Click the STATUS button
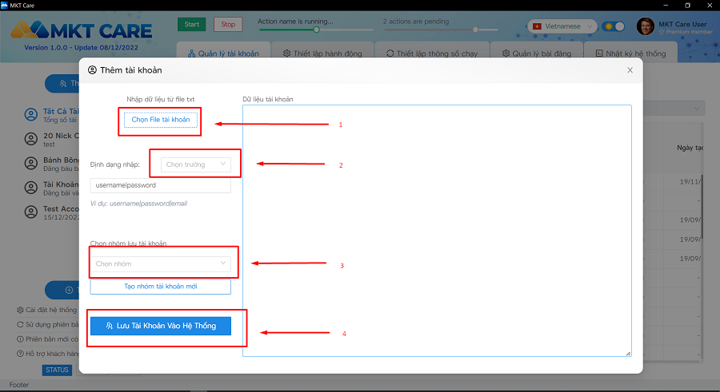The height and width of the screenshot is (392, 720). point(57,370)
